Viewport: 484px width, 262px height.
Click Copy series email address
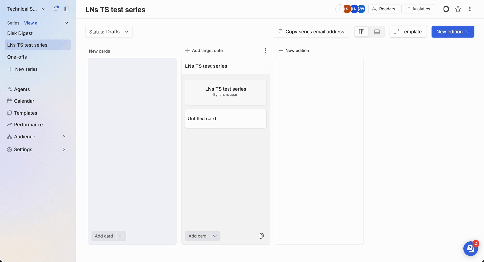click(x=311, y=32)
